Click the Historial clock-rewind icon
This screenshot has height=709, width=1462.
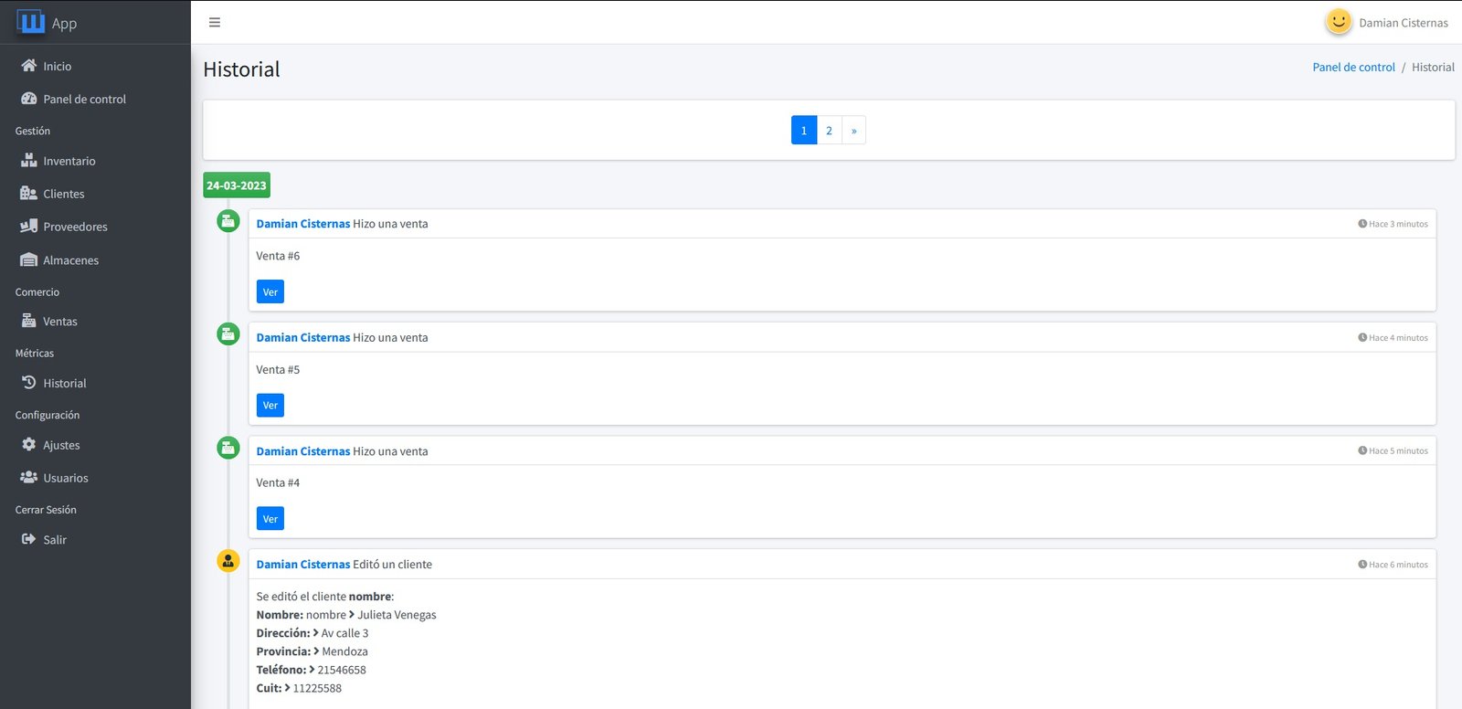(29, 383)
